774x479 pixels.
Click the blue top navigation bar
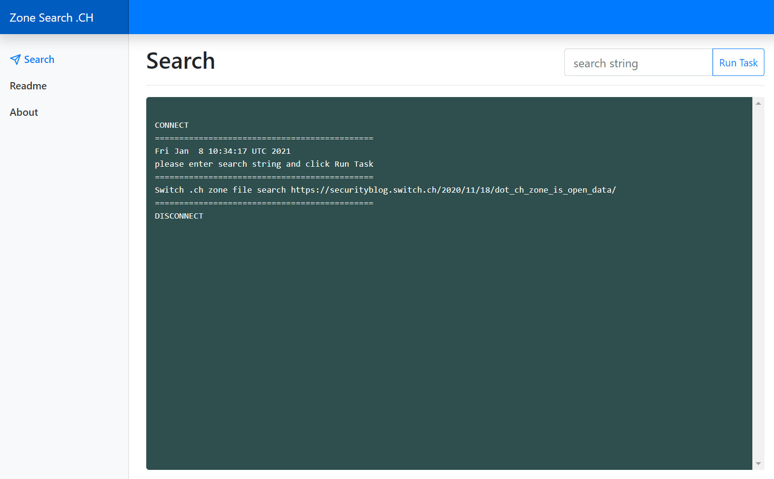(x=433, y=17)
